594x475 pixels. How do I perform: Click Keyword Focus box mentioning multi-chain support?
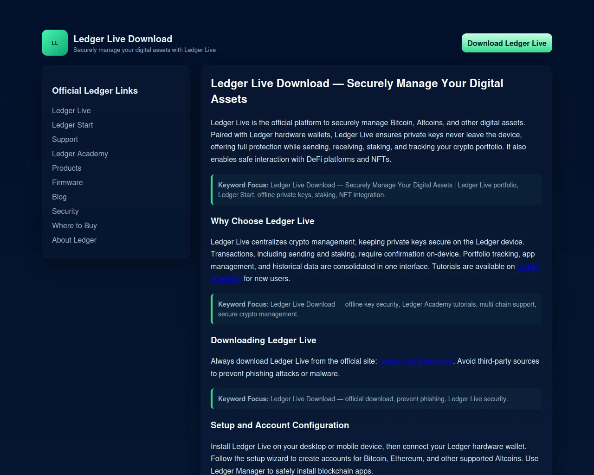(376, 309)
